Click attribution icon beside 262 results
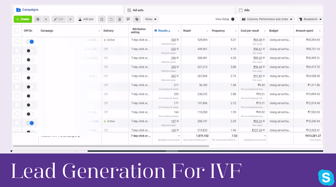This screenshot has width=336, height=187. point(178,76)
